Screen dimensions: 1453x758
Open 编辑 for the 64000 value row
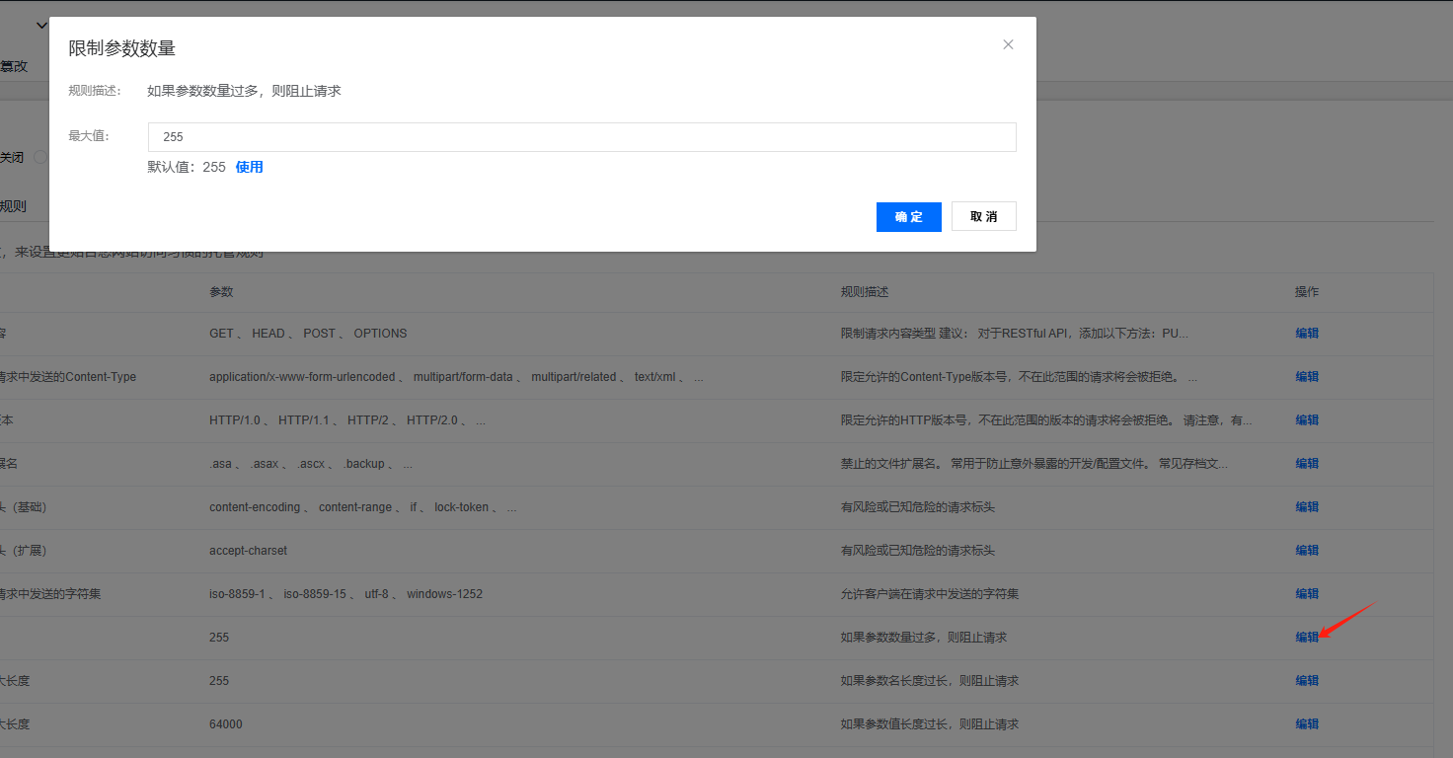point(1307,724)
